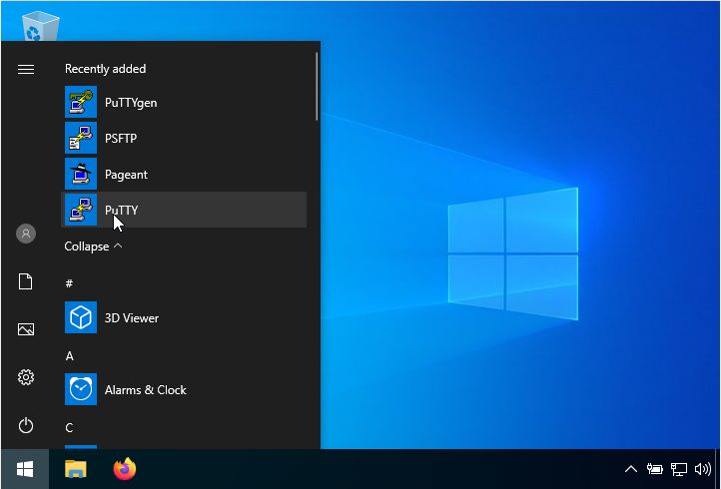Show hidden system tray icons
Screen dimensions: 721x489
pos(631,469)
